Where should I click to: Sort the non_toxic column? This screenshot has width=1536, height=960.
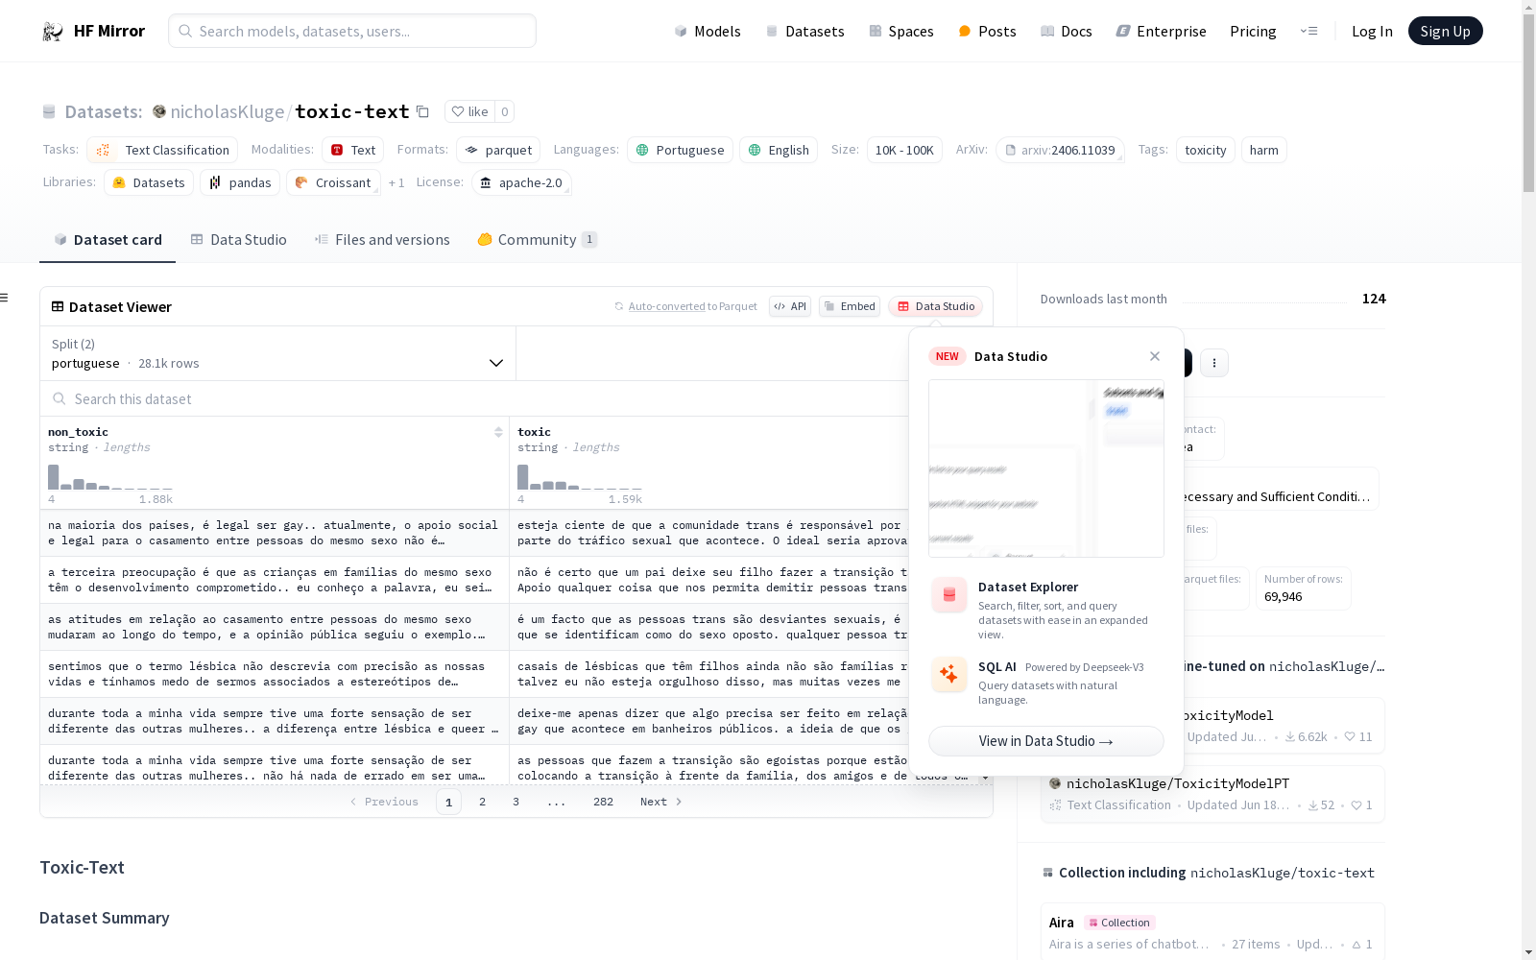pos(498,432)
